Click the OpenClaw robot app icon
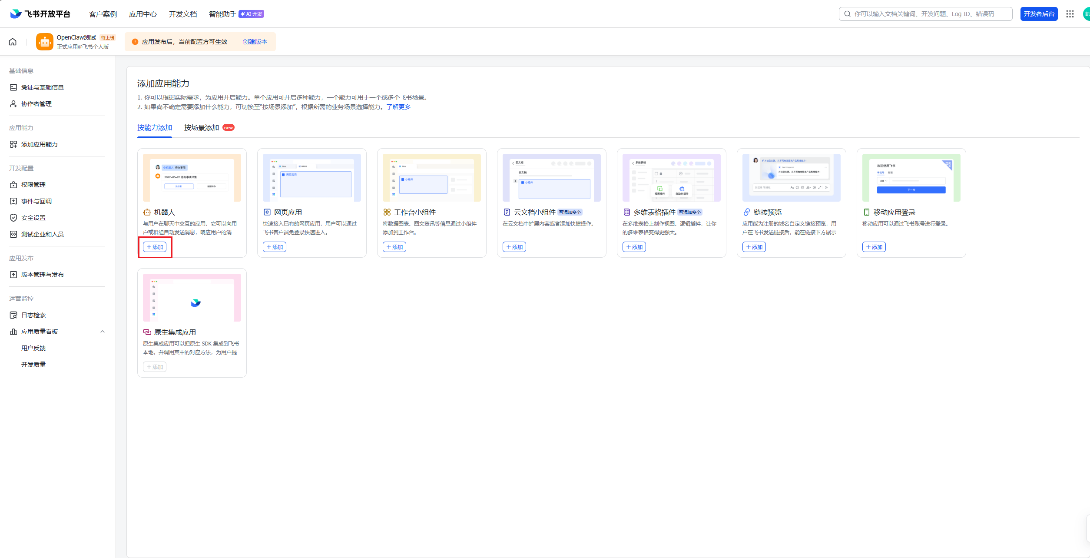This screenshot has width=1090, height=558. (x=45, y=42)
